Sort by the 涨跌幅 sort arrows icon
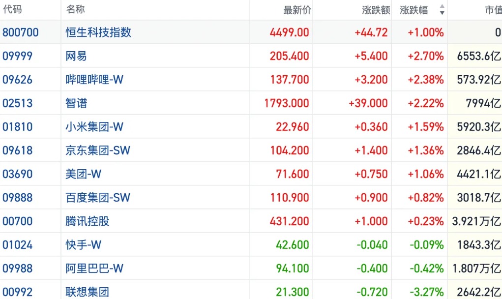Image resolution: width=502 pixels, height=299 pixels. (x=442, y=10)
